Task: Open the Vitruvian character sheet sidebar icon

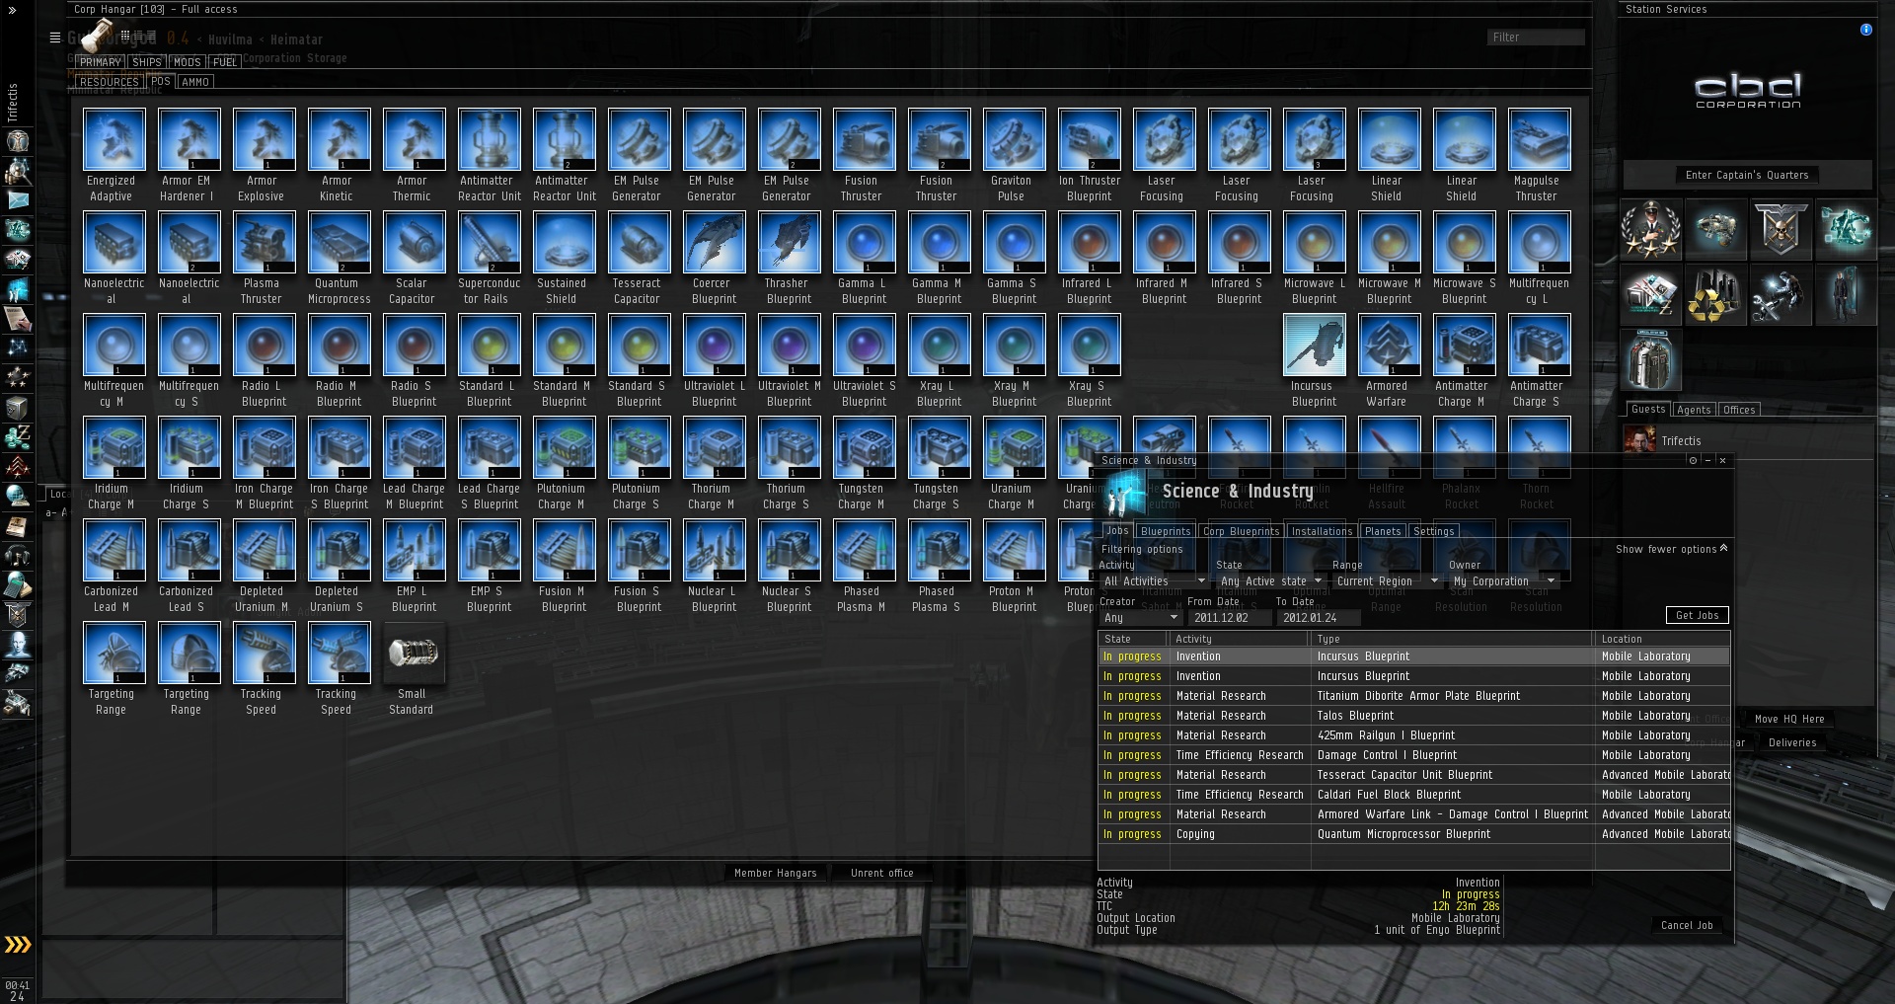Action: point(18,141)
